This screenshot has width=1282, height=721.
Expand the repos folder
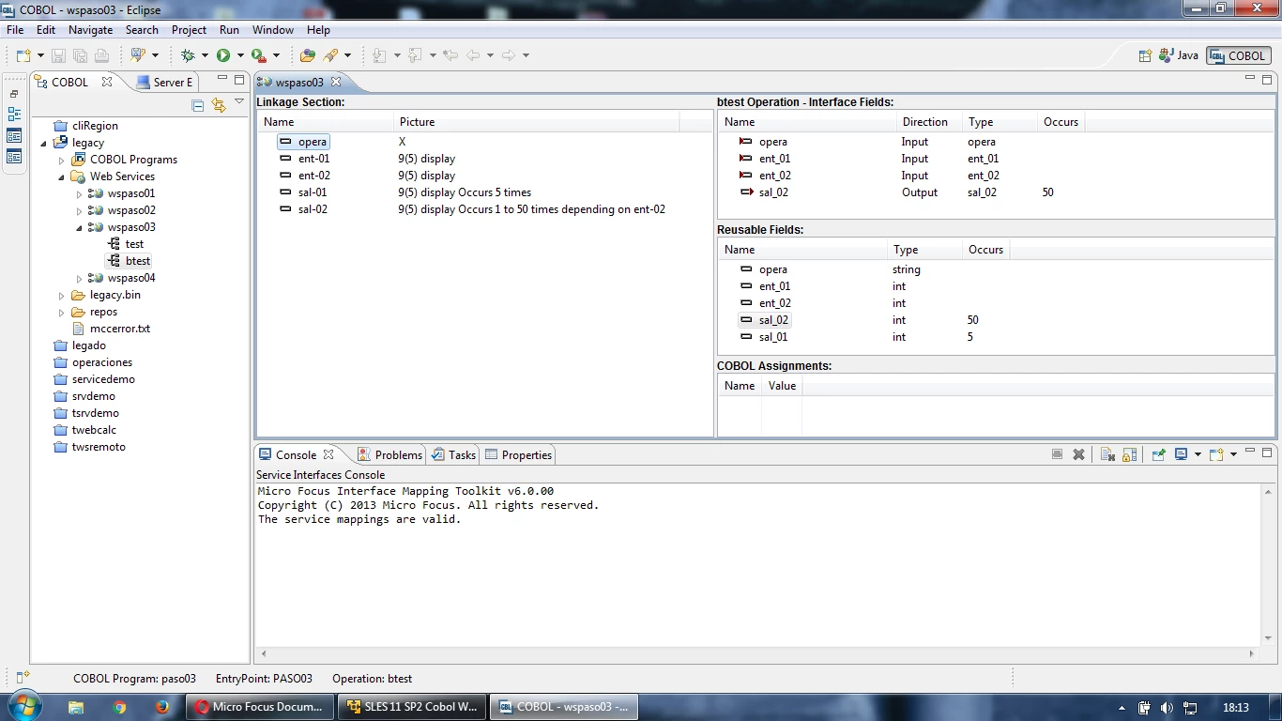pos(62,312)
